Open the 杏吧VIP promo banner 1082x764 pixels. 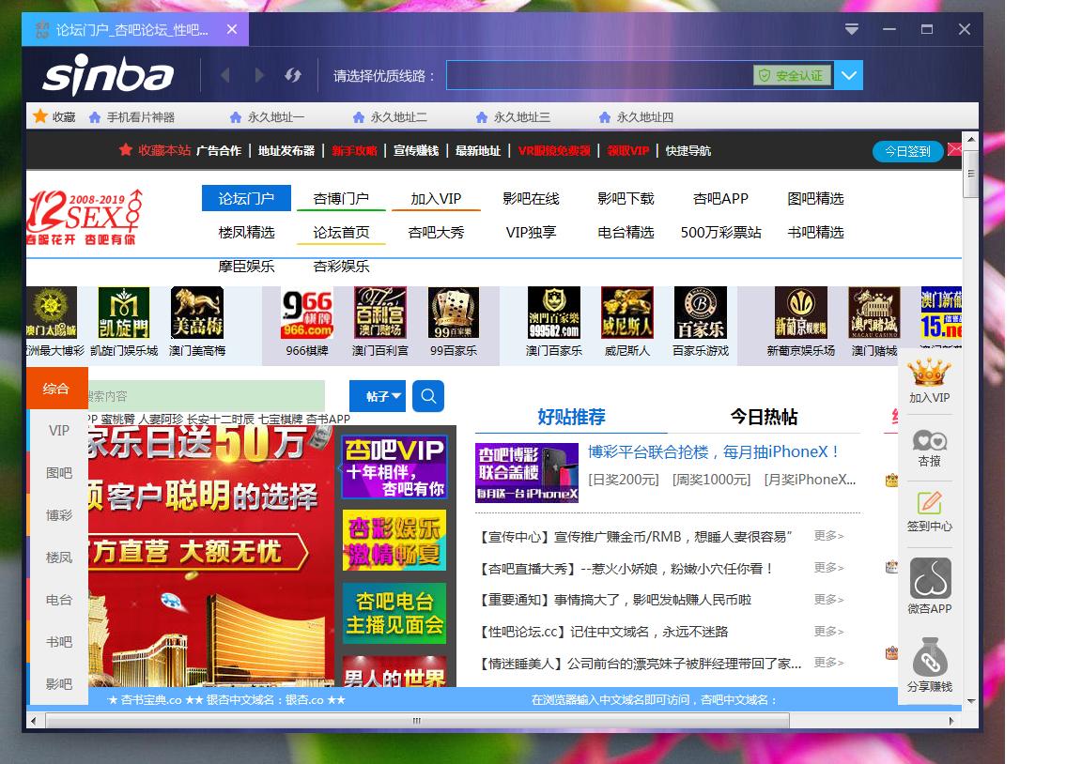pos(394,466)
